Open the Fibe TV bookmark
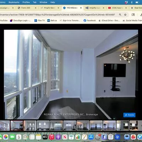142x142 pixels. [39, 21]
